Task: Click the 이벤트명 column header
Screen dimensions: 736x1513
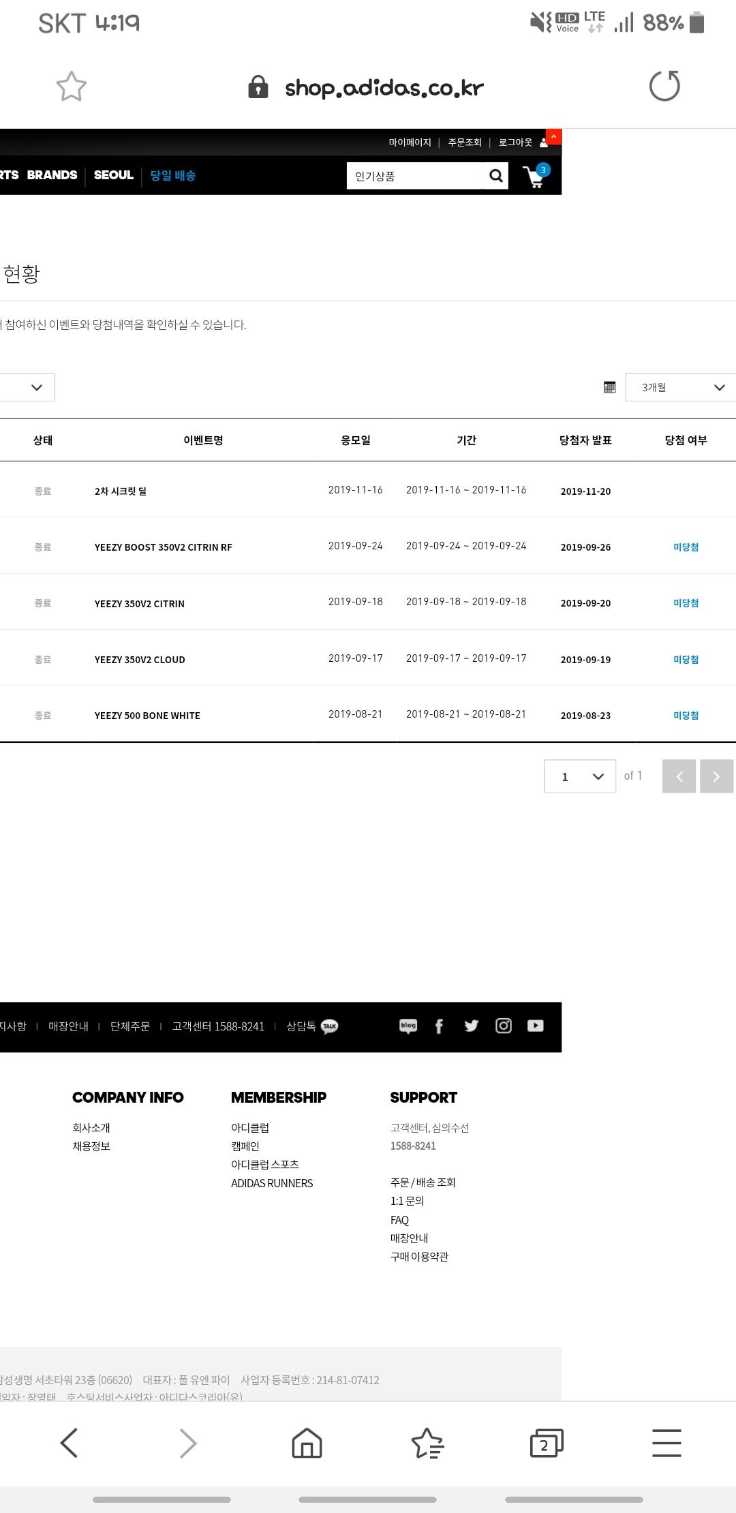Action: pyautogui.click(x=203, y=440)
